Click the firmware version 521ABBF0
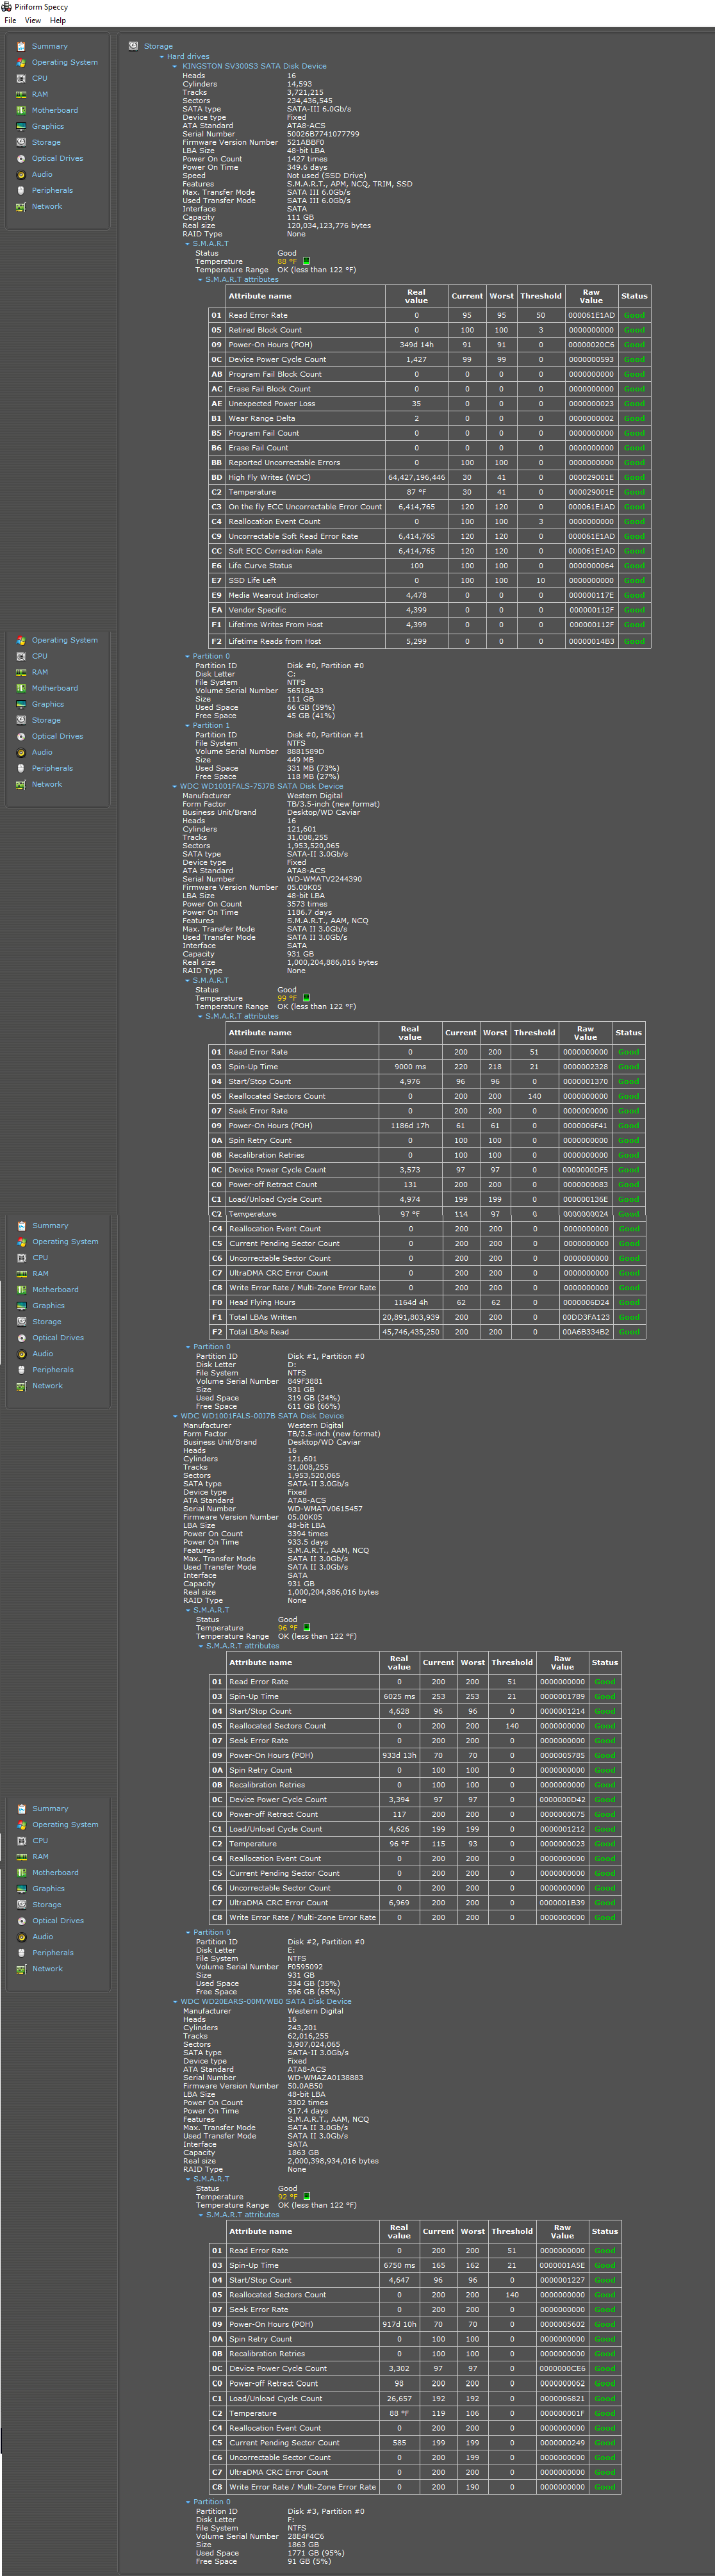This screenshot has width=715, height=2576. pyautogui.click(x=306, y=142)
